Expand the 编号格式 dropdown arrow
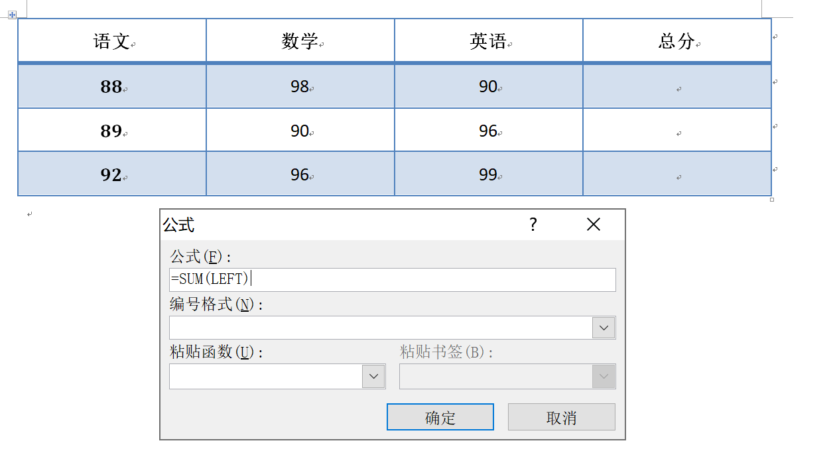The height and width of the screenshot is (459, 833). (604, 328)
